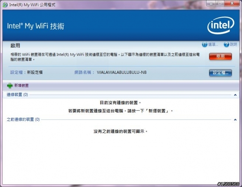Click the 新增裝置 add device link
Image resolution: width=242 pixels, height=187 pixels.
point(22,86)
